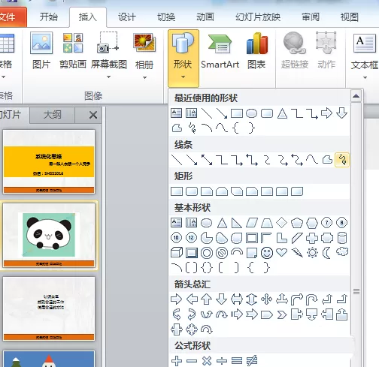Select the cloud shape in basic shapes
Screen dimensions: 379x367
342,251
